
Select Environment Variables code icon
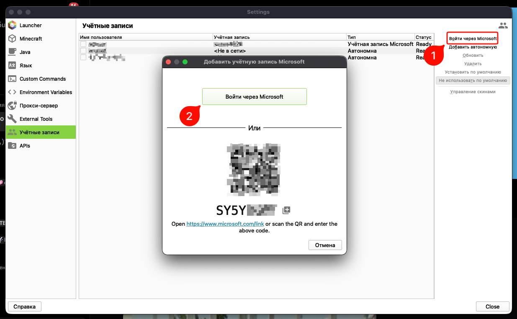[x=12, y=92]
